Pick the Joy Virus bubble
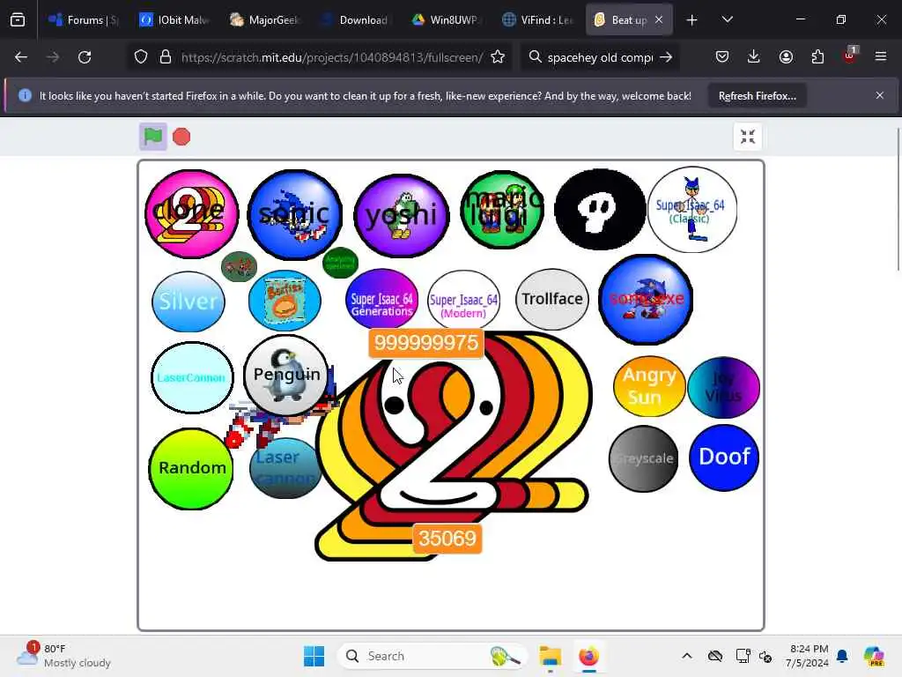902x677 pixels. [724, 387]
